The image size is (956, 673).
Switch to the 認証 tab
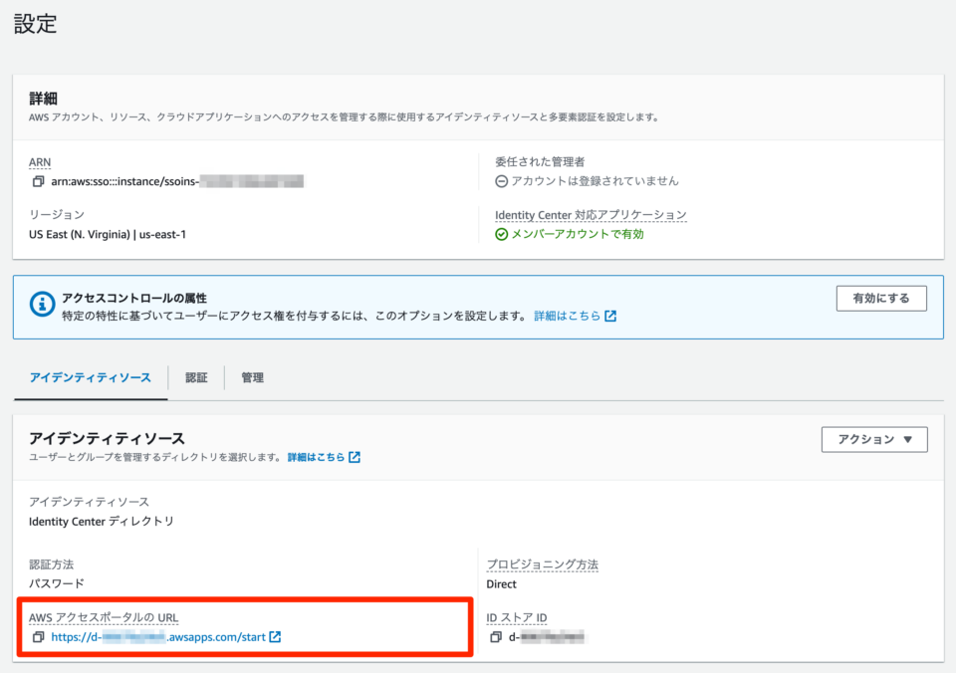pos(196,377)
